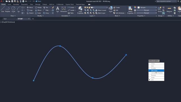Click the Share button
This screenshot has width=181, height=102.
pyautogui.click(x=38, y=1)
